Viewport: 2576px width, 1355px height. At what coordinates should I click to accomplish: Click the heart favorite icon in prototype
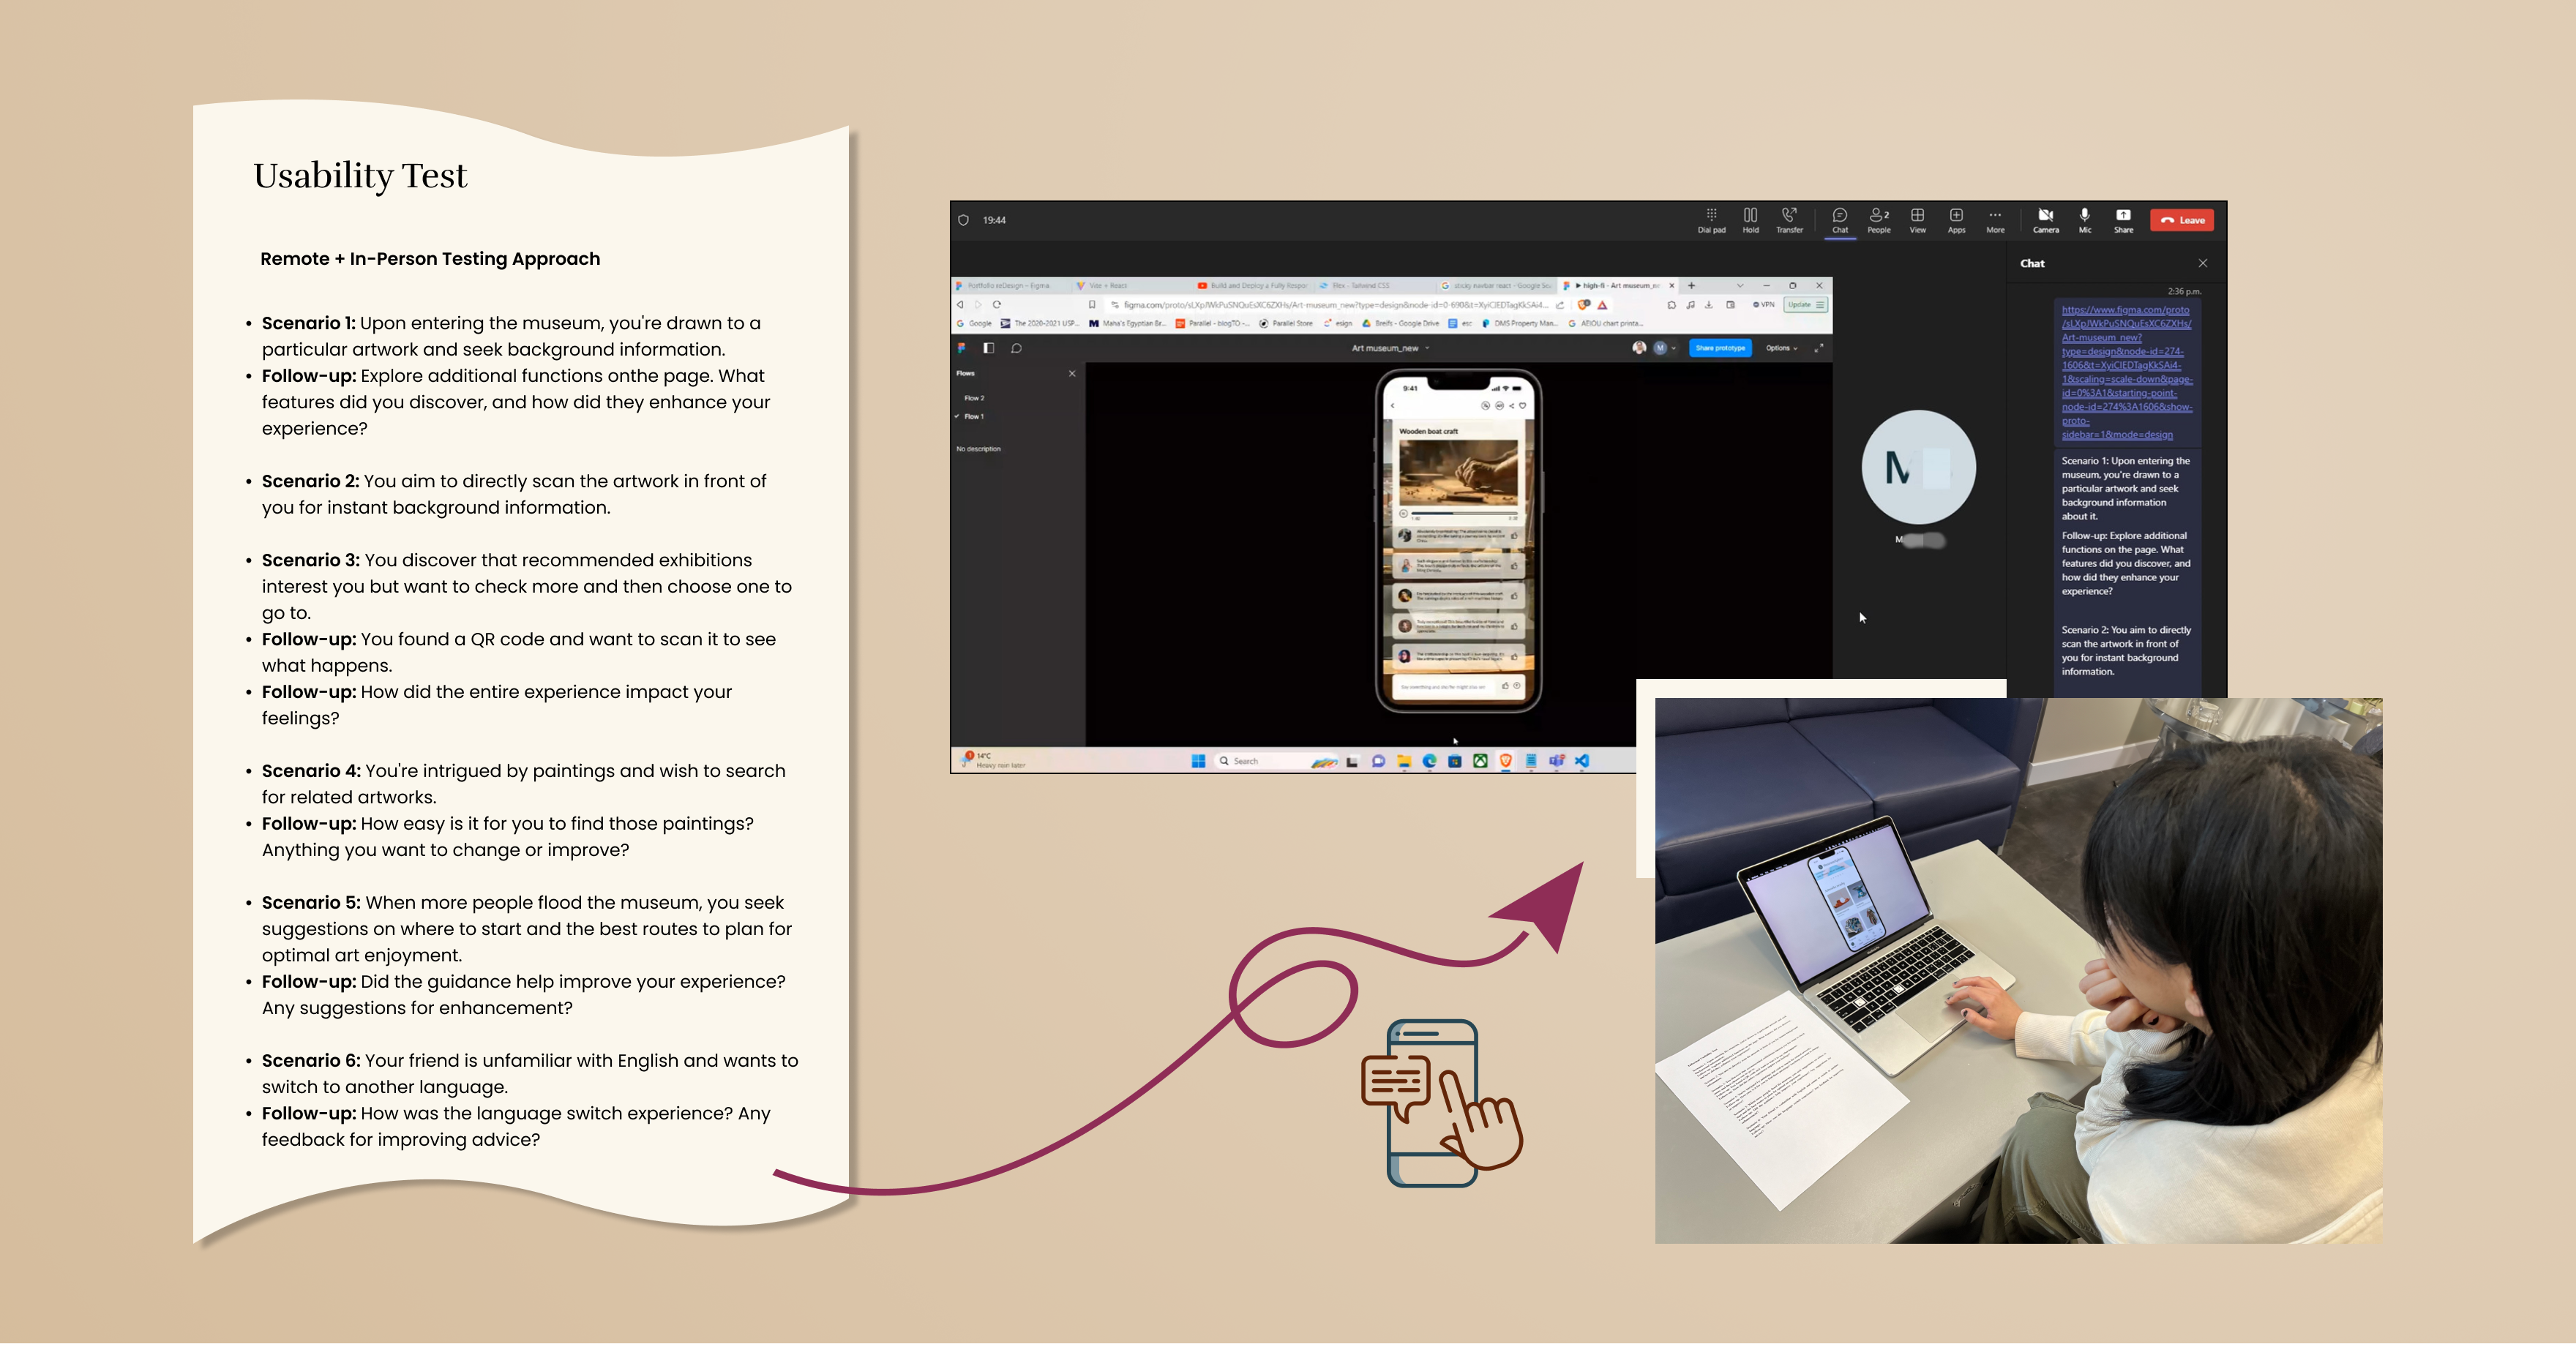coord(1523,406)
